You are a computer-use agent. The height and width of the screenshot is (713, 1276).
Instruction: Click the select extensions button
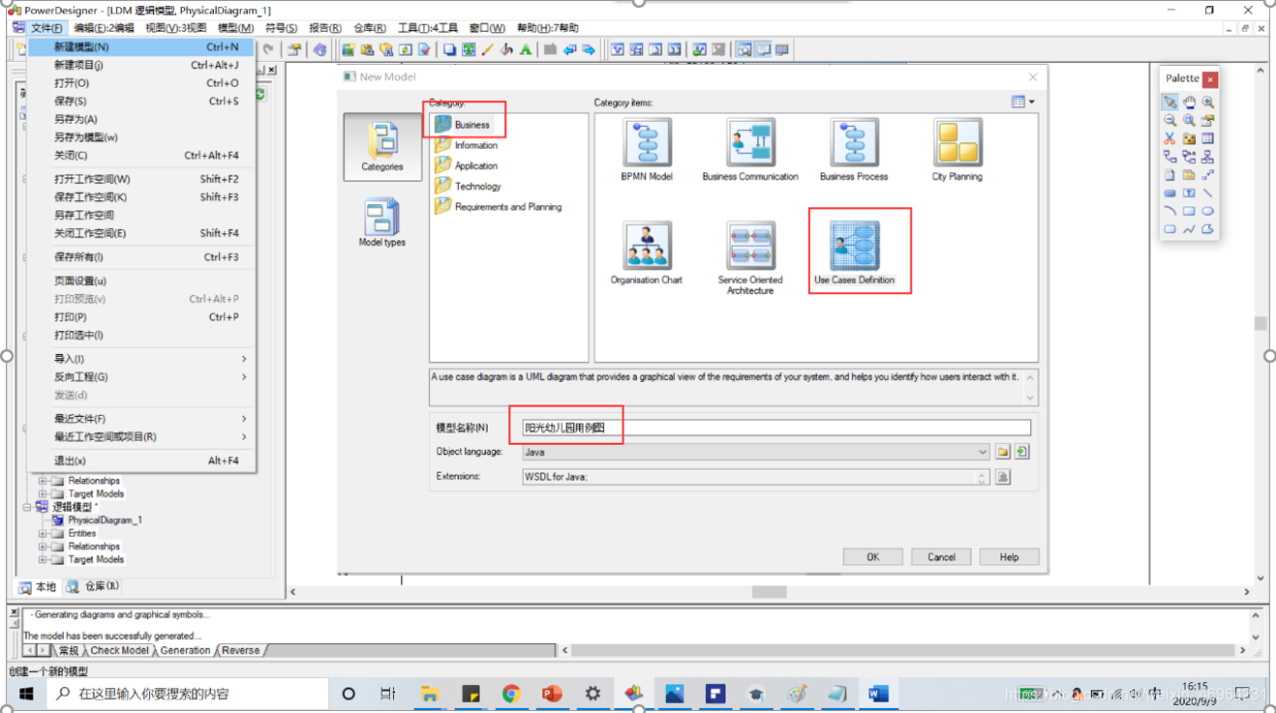1003,476
